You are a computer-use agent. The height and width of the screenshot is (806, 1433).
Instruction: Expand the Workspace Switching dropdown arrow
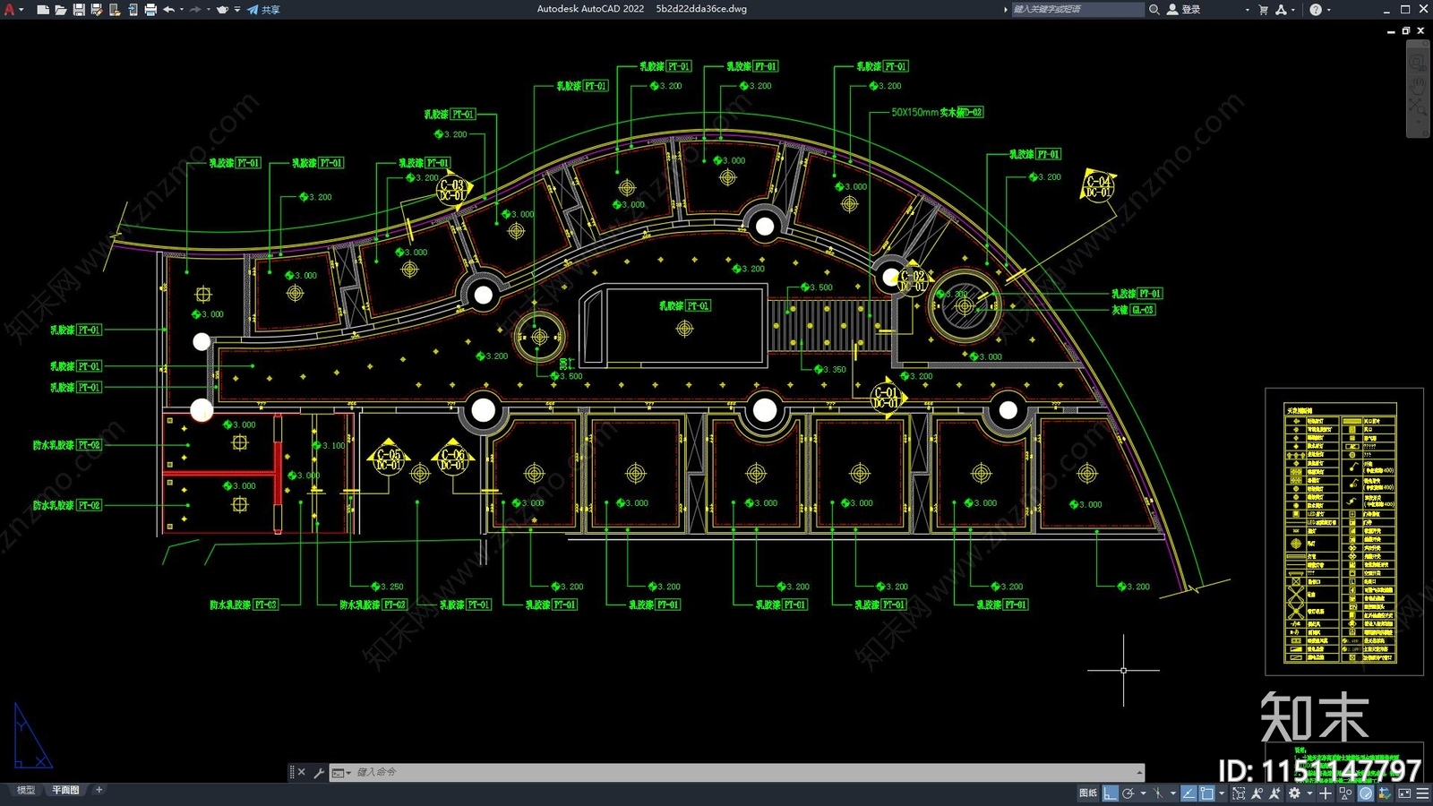1309,793
